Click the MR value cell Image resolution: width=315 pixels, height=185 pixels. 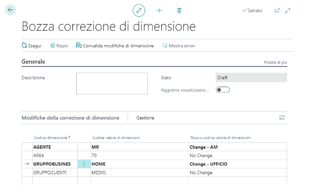139,147
